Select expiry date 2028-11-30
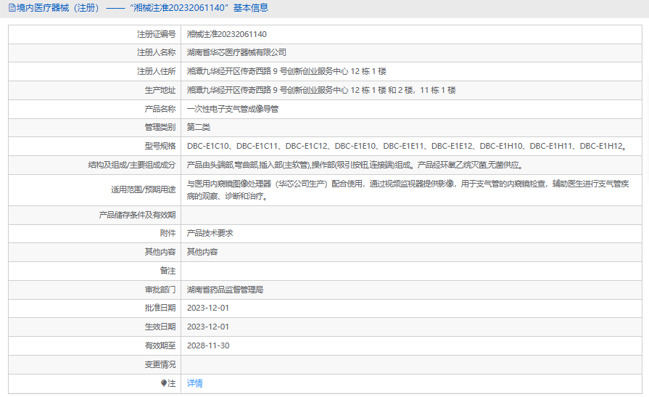 [208, 345]
